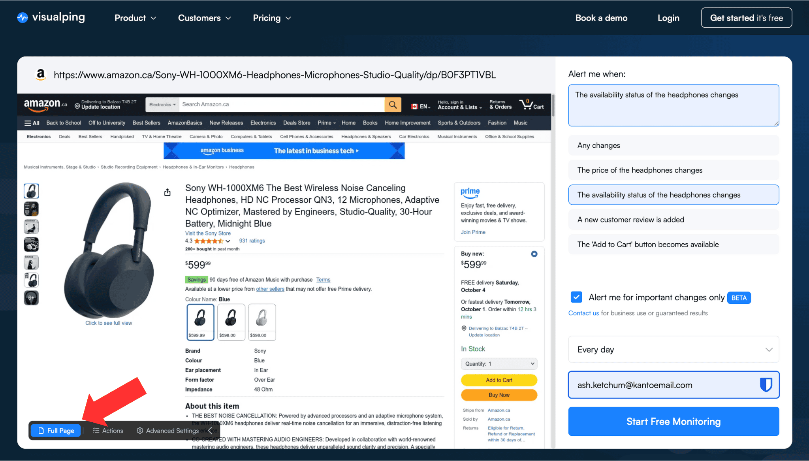Image resolution: width=809 pixels, height=461 pixels.
Task: Open the Quantity dropdown
Action: (499, 364)
